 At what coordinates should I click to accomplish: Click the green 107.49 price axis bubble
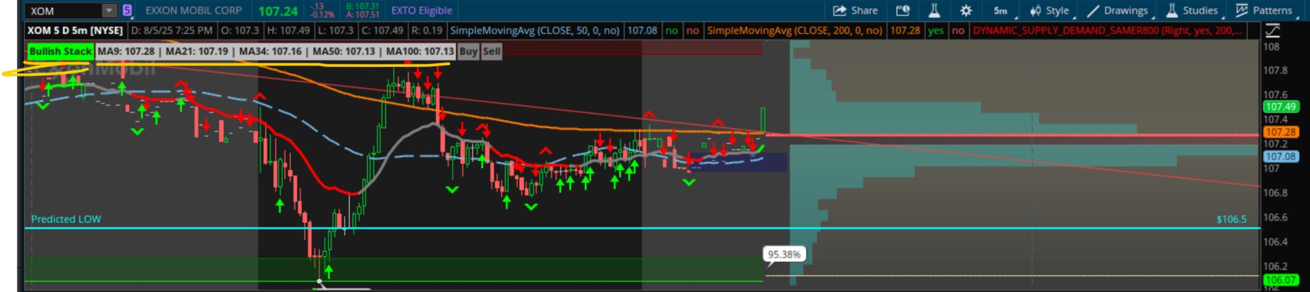pos(1280,107)
